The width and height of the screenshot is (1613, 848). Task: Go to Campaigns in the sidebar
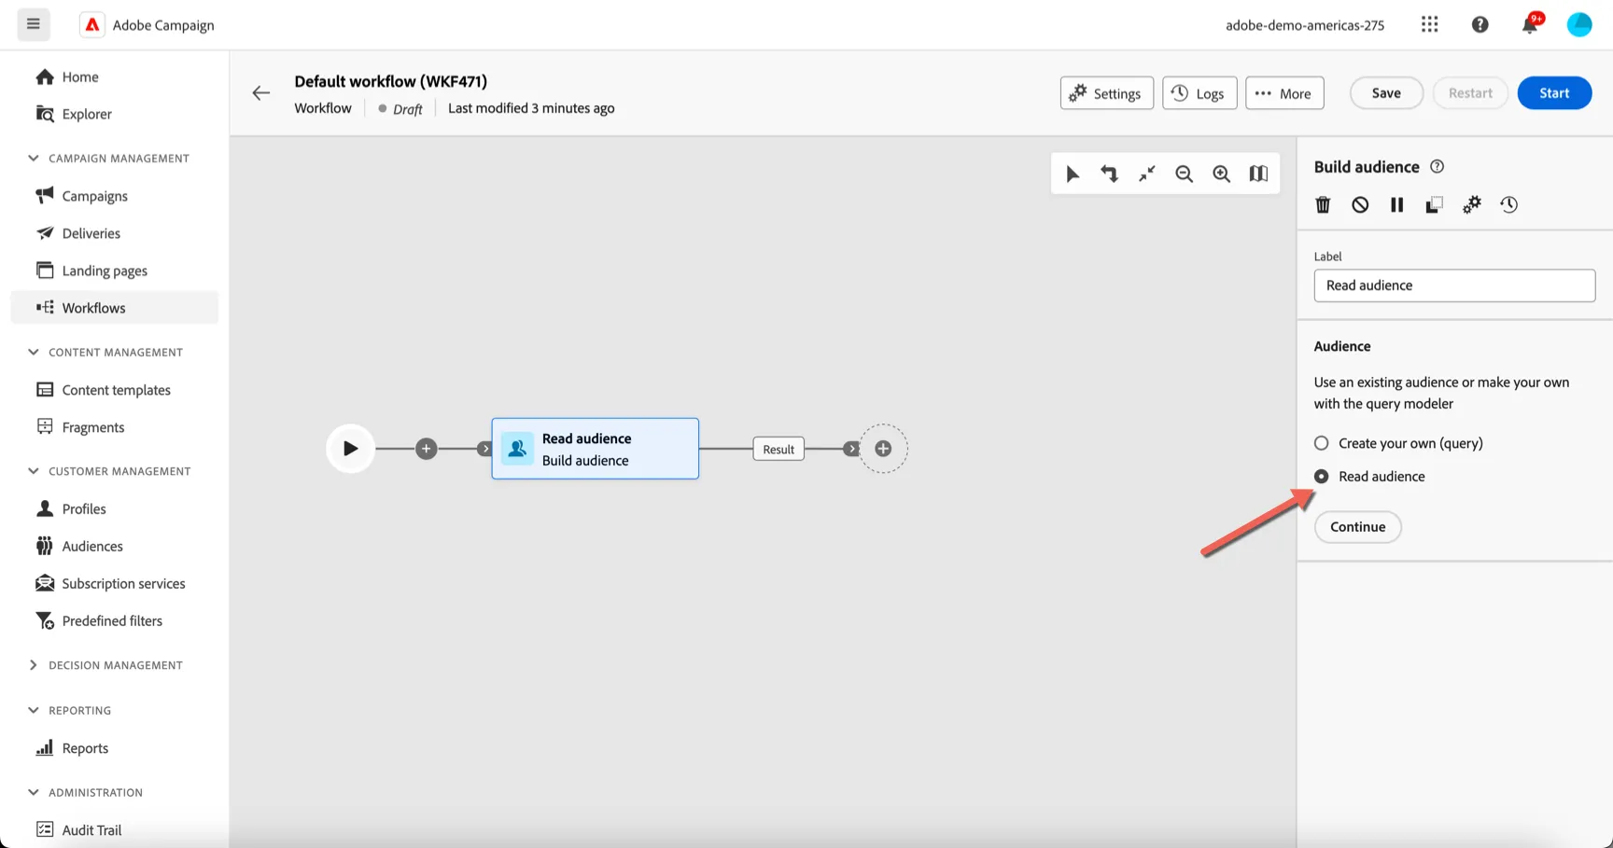coord(94,196)
